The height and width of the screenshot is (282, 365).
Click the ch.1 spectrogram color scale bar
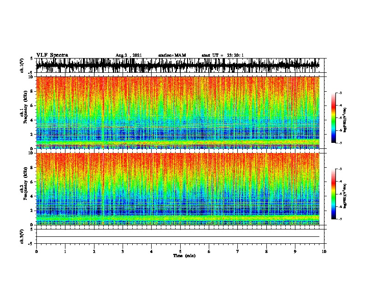click(334, 118)
